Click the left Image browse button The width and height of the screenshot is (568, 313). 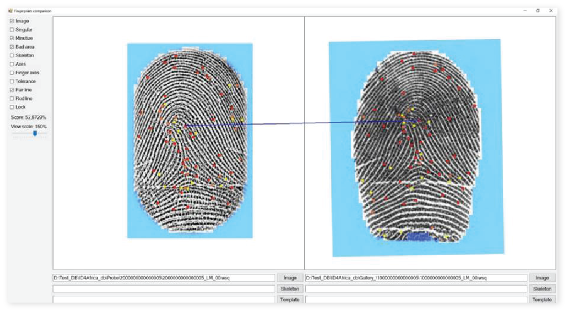coord(290,278)
